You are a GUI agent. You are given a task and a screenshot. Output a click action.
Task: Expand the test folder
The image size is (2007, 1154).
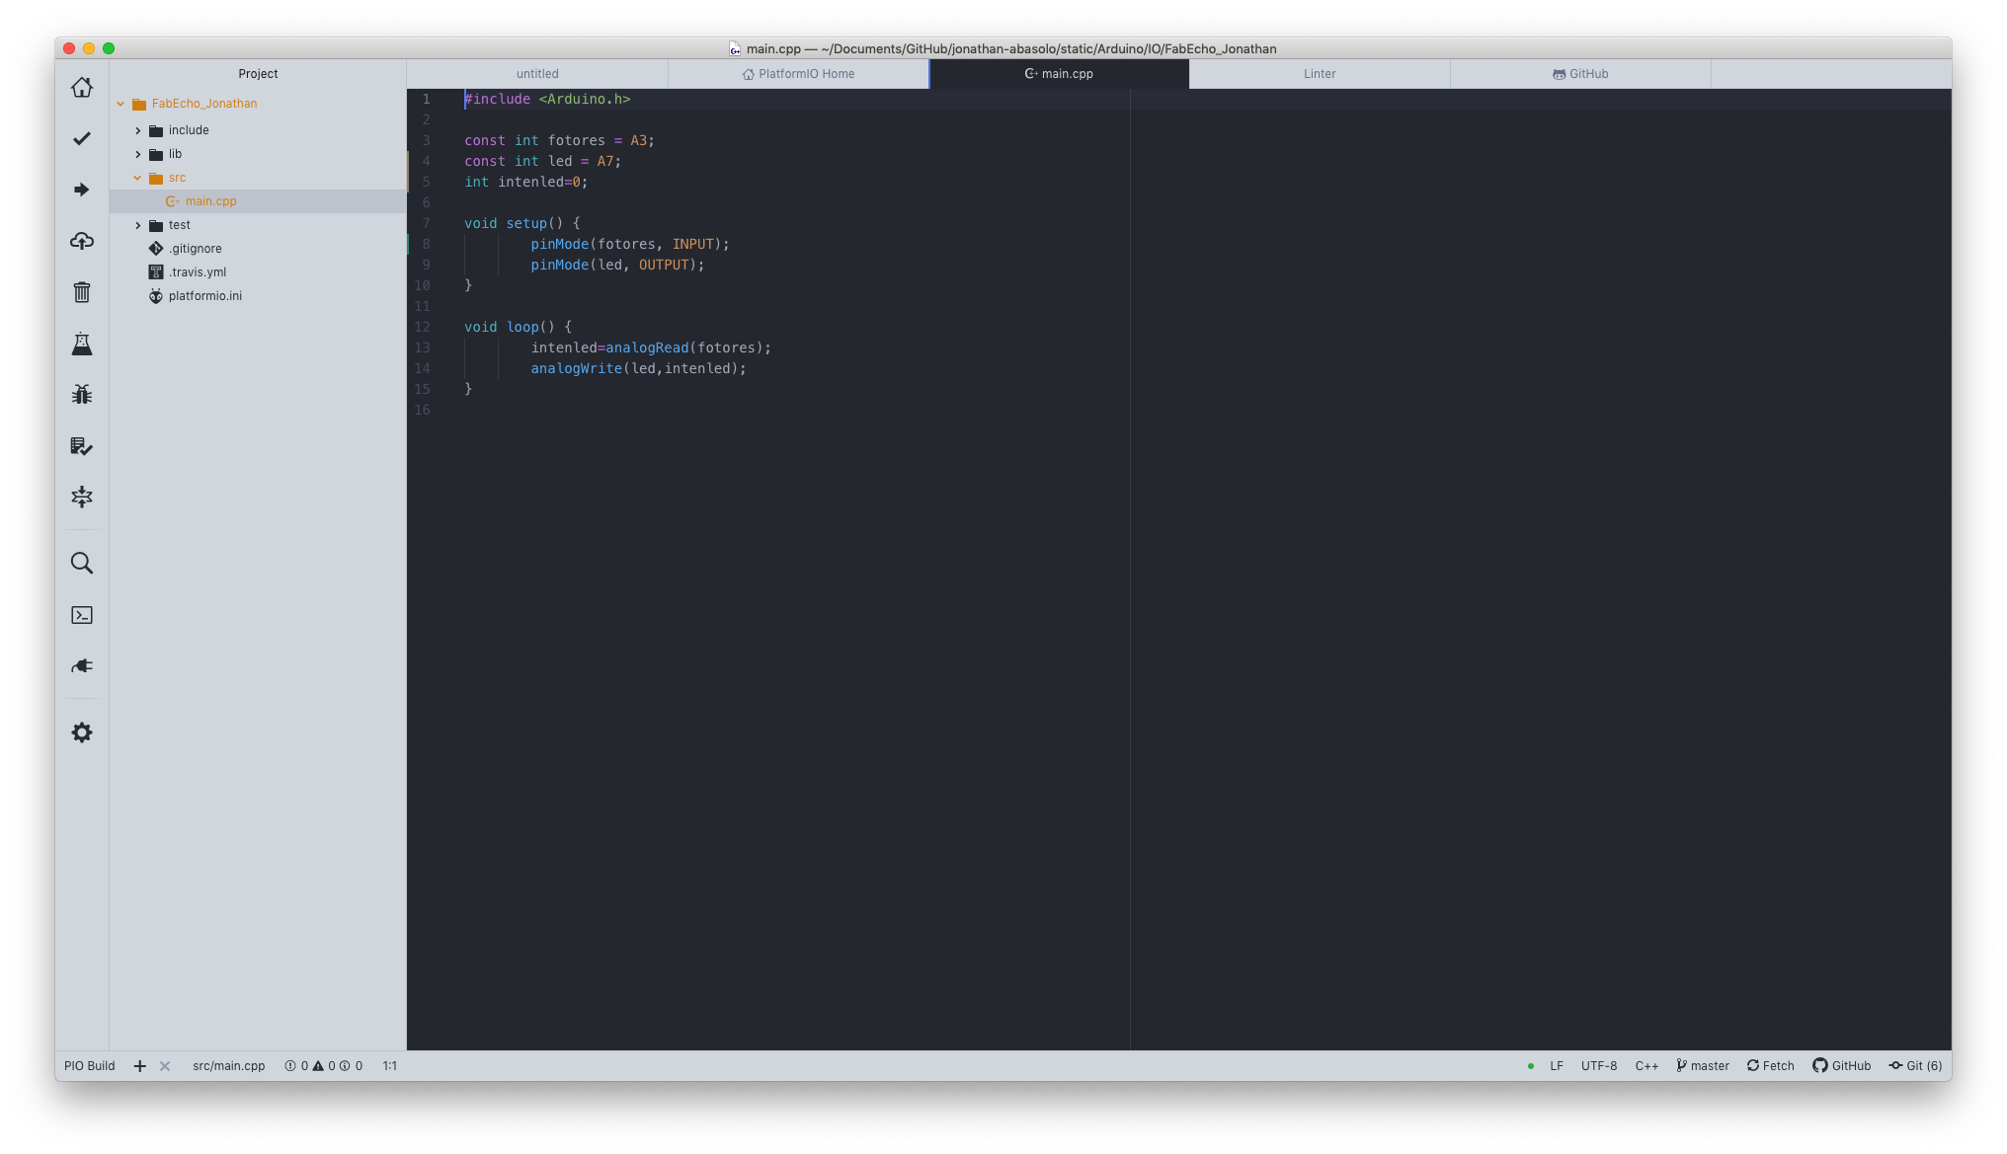coord(138,225)
